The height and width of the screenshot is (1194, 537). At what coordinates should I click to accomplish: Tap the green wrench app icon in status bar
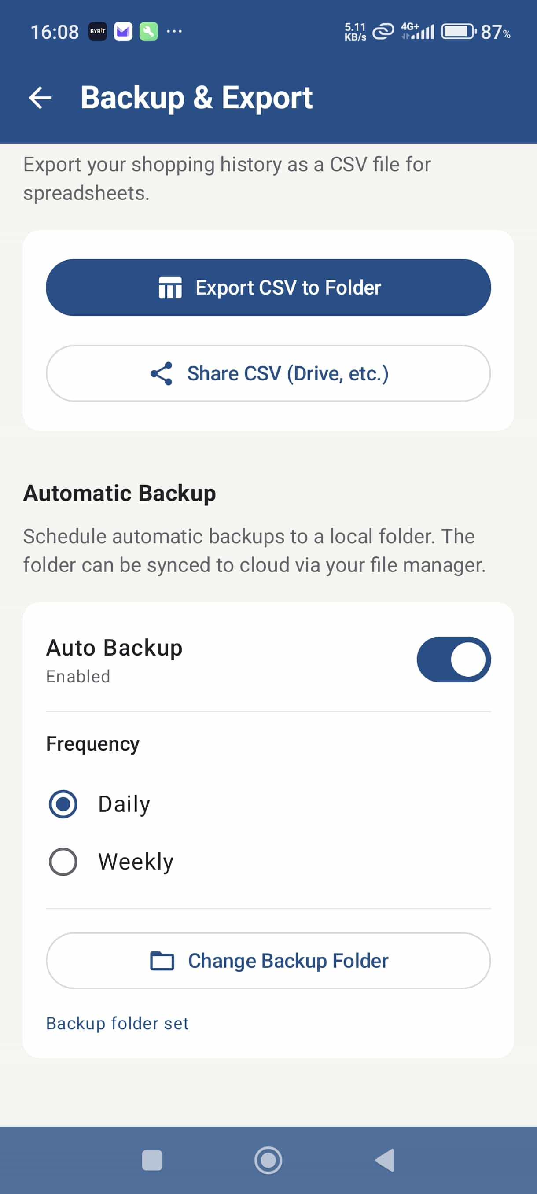tap(149, 31)
